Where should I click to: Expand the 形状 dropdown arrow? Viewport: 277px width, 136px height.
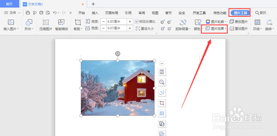[33, 29]
